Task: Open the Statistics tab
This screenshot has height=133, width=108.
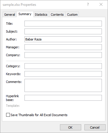Action: (41, 15)
